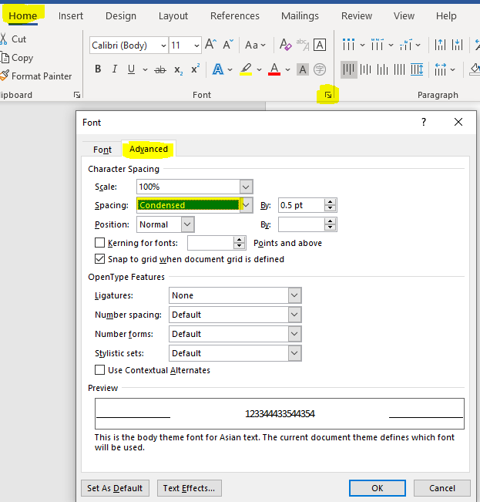Open the References ribbon tab
The image size is (480, 502).
[235, 15]
